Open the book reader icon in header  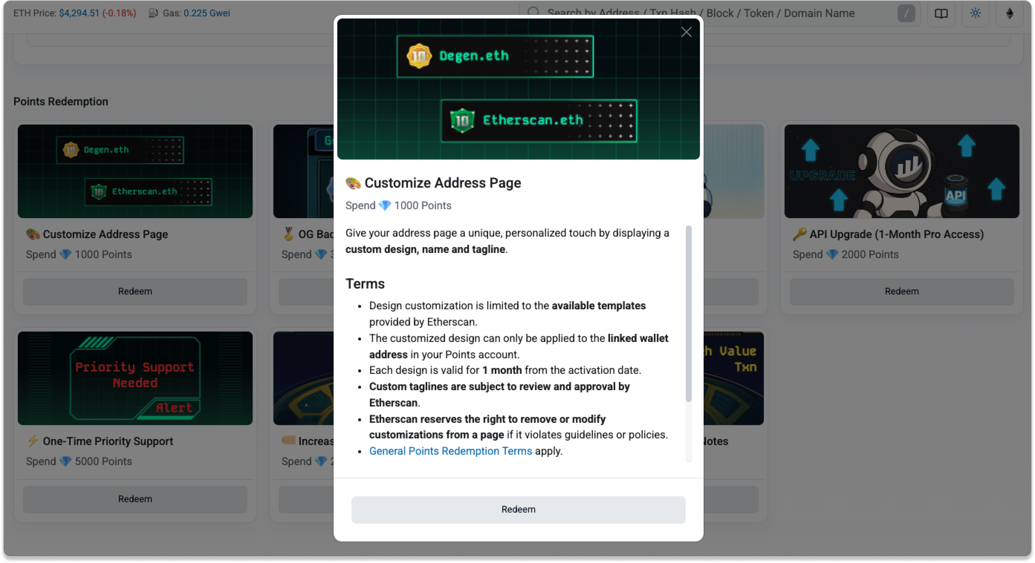[941, 13]
